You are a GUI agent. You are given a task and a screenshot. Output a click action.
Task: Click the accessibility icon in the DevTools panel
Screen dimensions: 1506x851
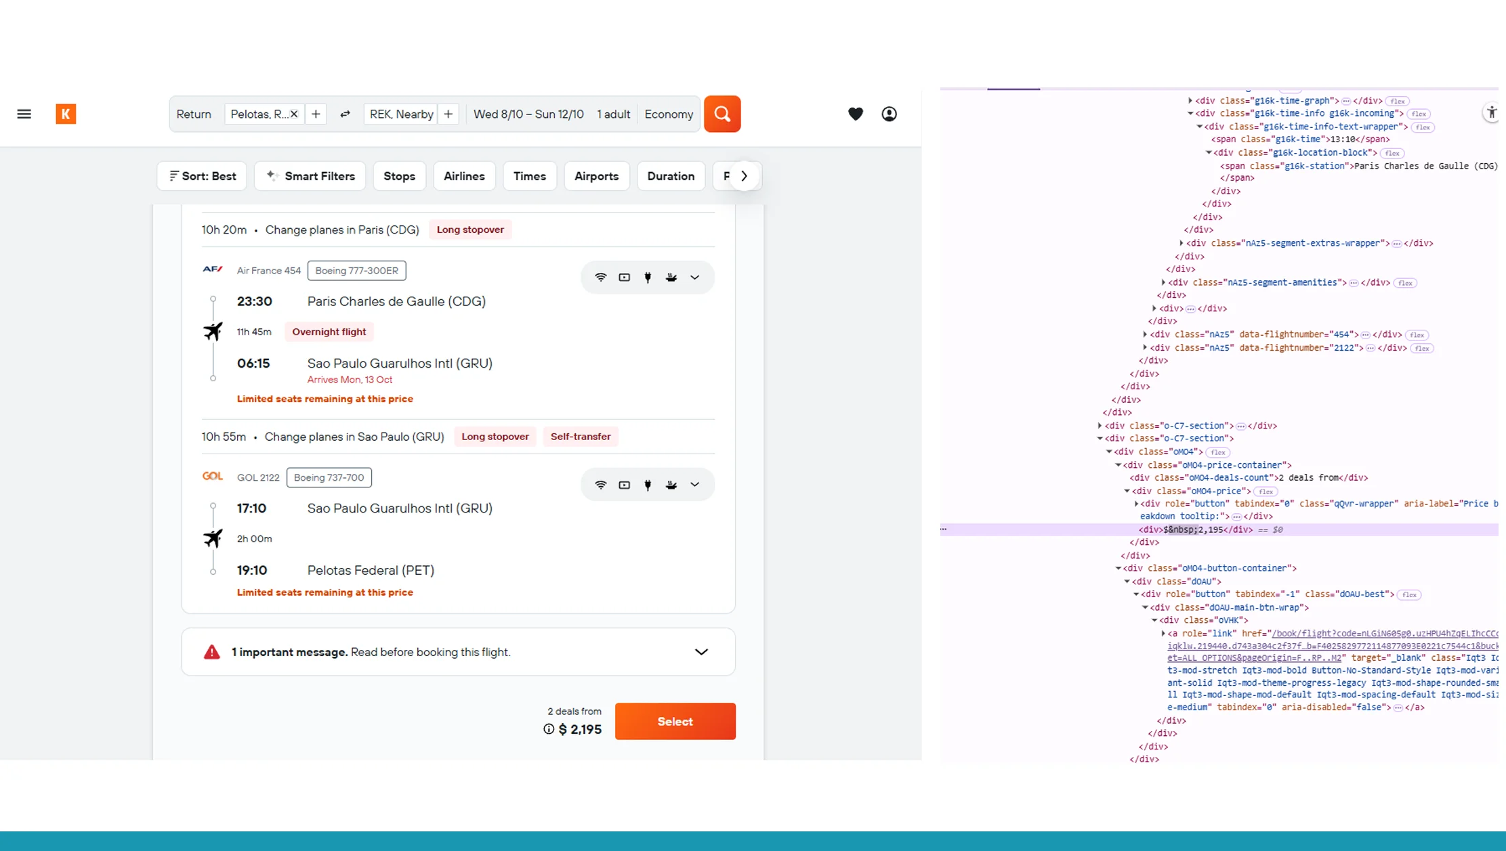point(1490,112)
